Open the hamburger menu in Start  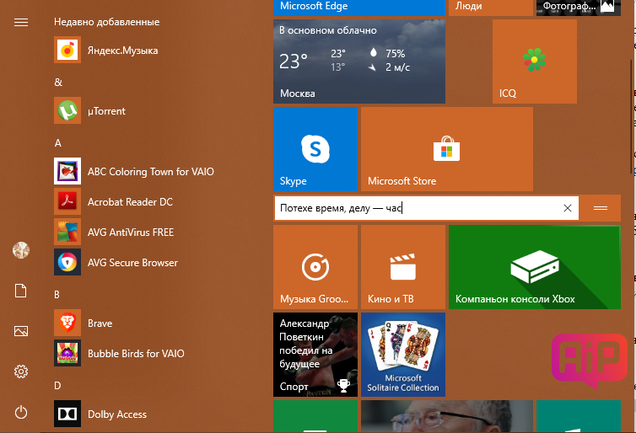point(21,22)
